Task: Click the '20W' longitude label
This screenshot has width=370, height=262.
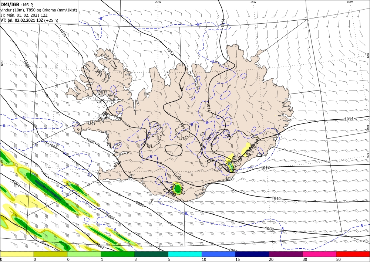Action: (x=158, y=2)
